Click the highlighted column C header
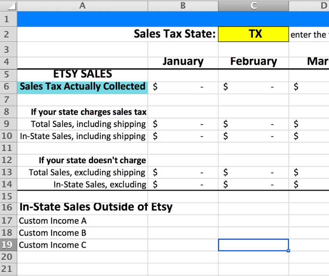This screenshot has height=276, width=329. tap(253, 5)
